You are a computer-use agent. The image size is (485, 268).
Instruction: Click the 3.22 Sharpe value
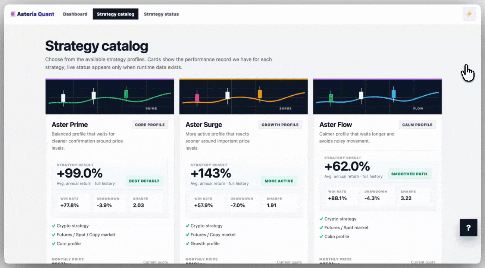point(406,198)
